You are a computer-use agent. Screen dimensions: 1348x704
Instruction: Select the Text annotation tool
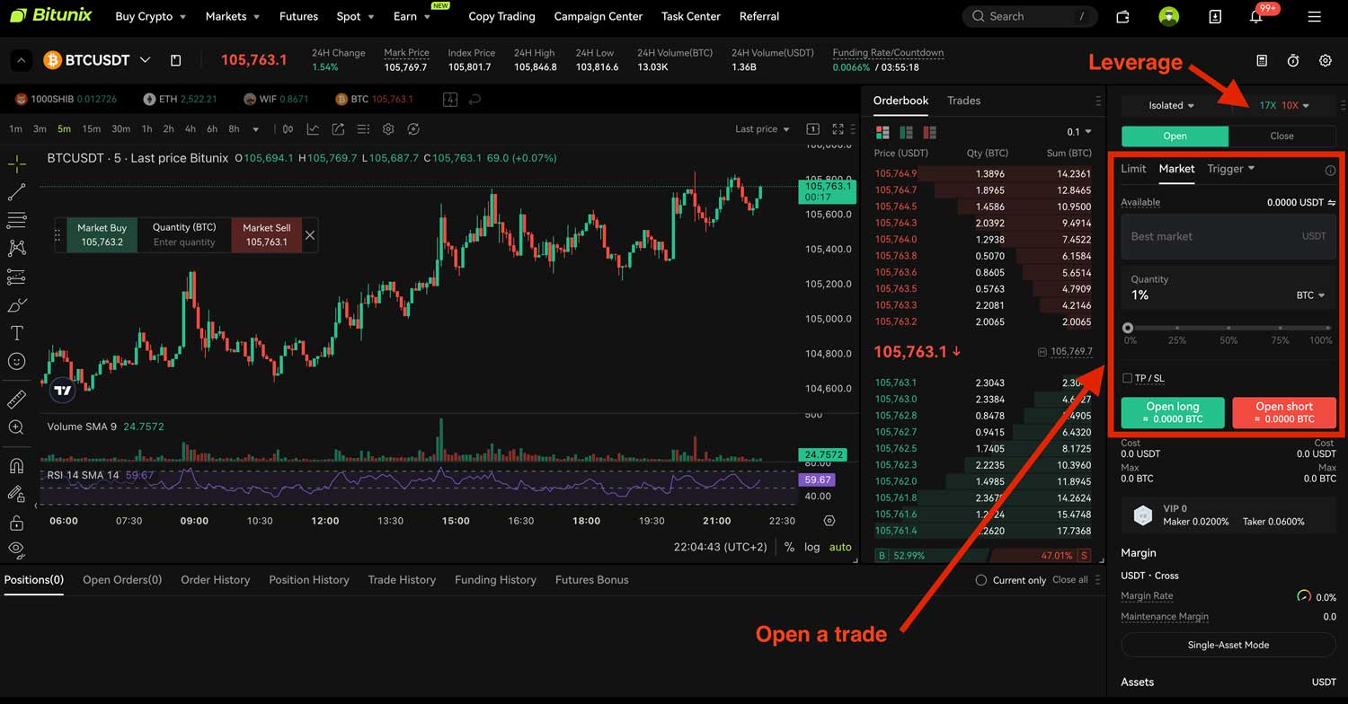point(16,332)
